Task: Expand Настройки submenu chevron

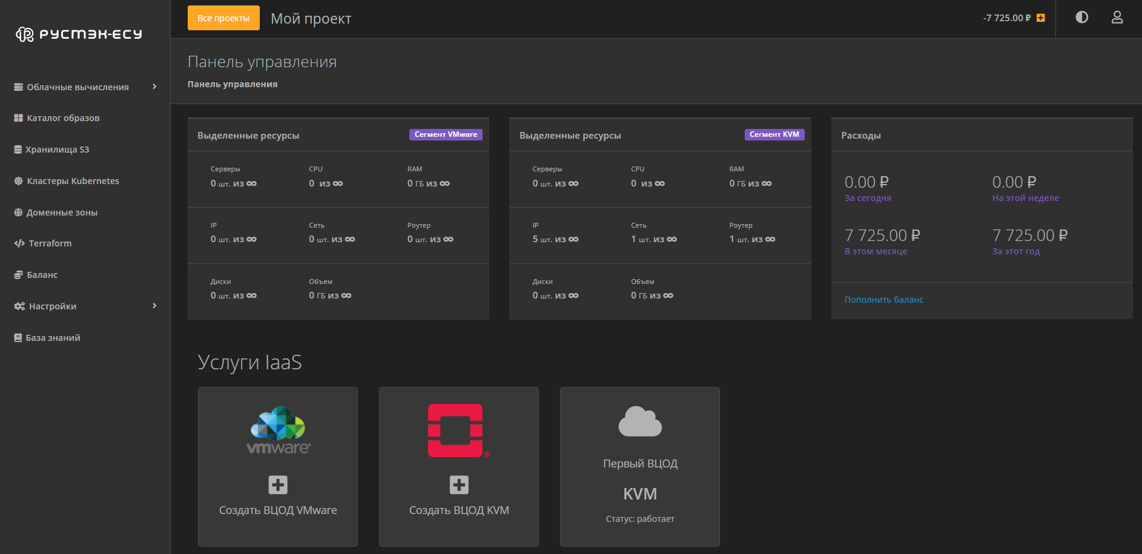Action: coord(154,306)
